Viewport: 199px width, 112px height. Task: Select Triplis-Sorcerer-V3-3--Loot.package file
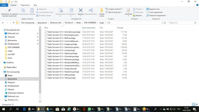pyautogui.click(x=61, y=50)
